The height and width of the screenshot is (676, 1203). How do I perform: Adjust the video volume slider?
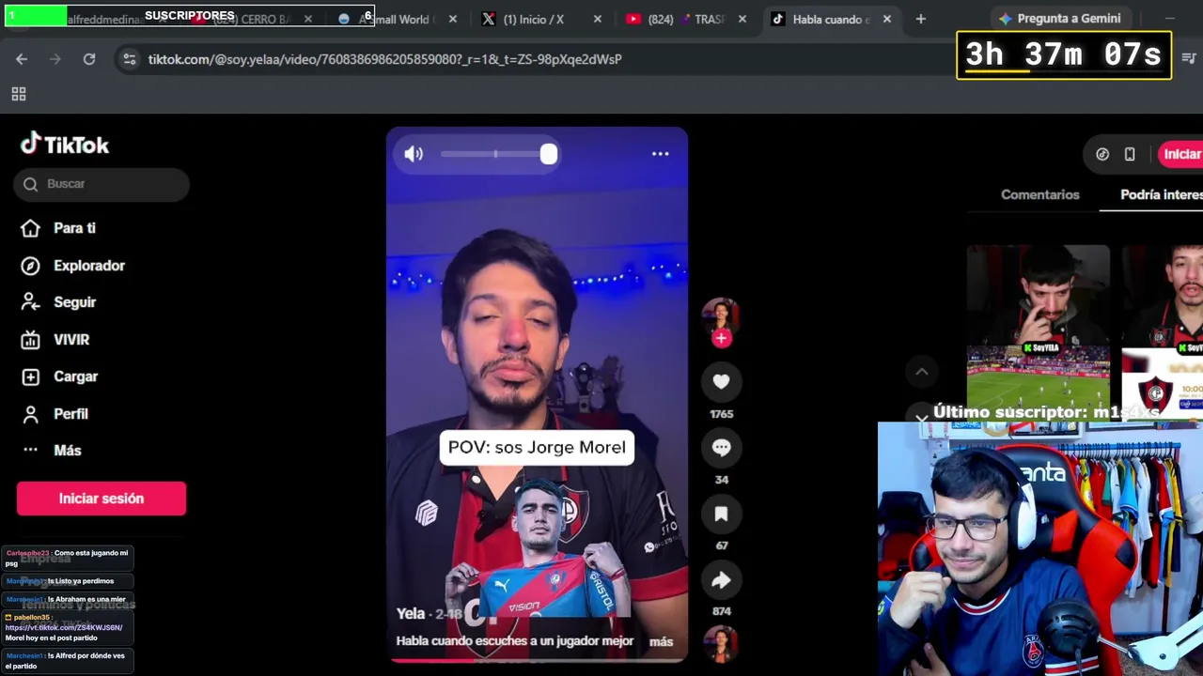point(498,154)
